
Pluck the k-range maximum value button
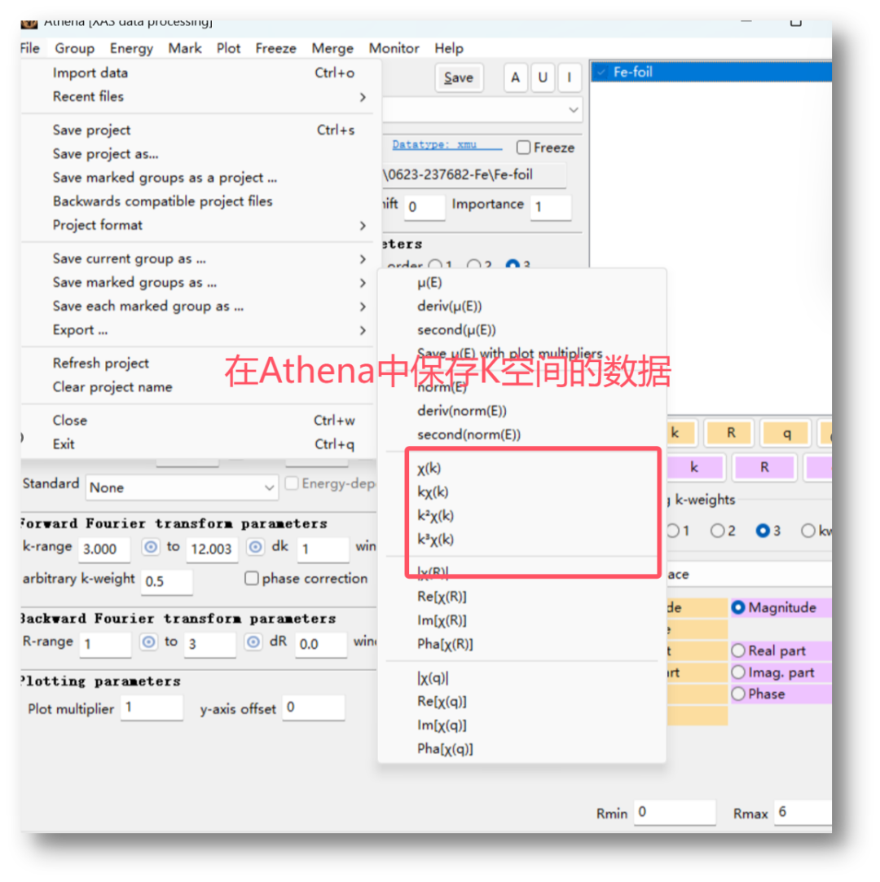(x=255, y=547)
